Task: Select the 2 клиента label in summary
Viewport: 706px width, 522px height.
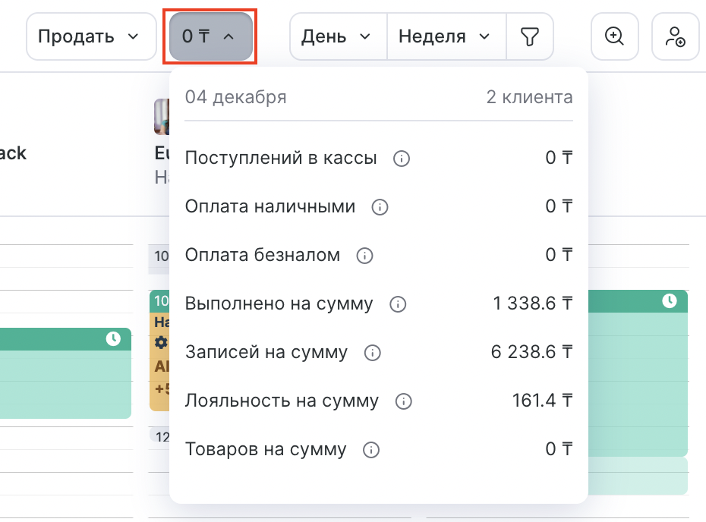Action: tap(529, 97)
